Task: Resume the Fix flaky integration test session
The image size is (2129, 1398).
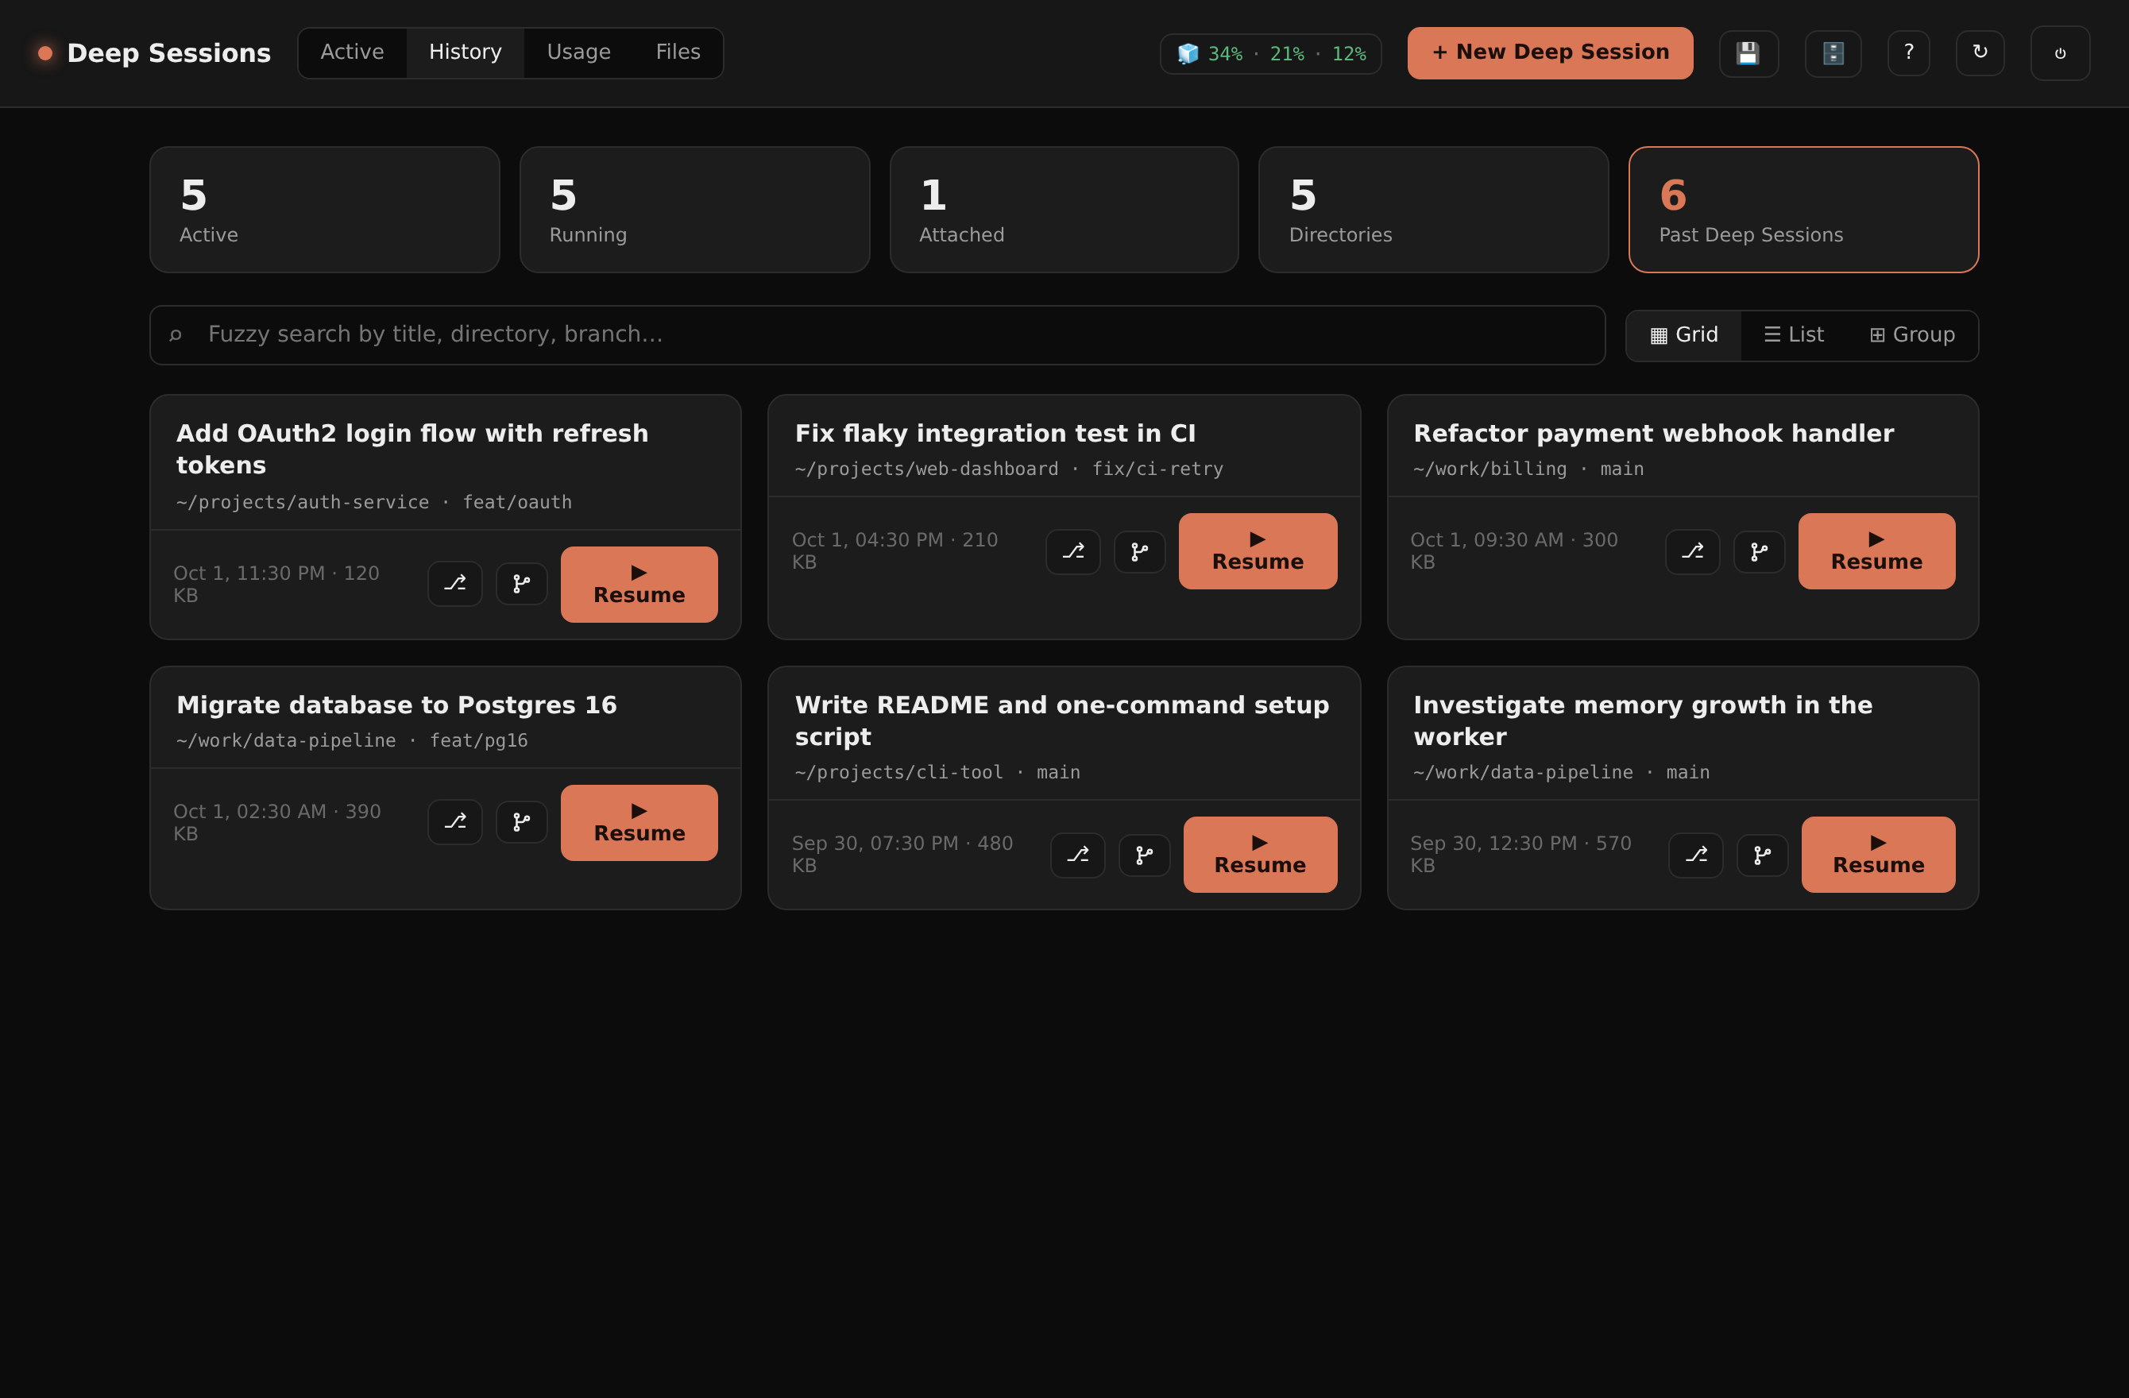Action: pyautogui.click(x=1258, y=551)
